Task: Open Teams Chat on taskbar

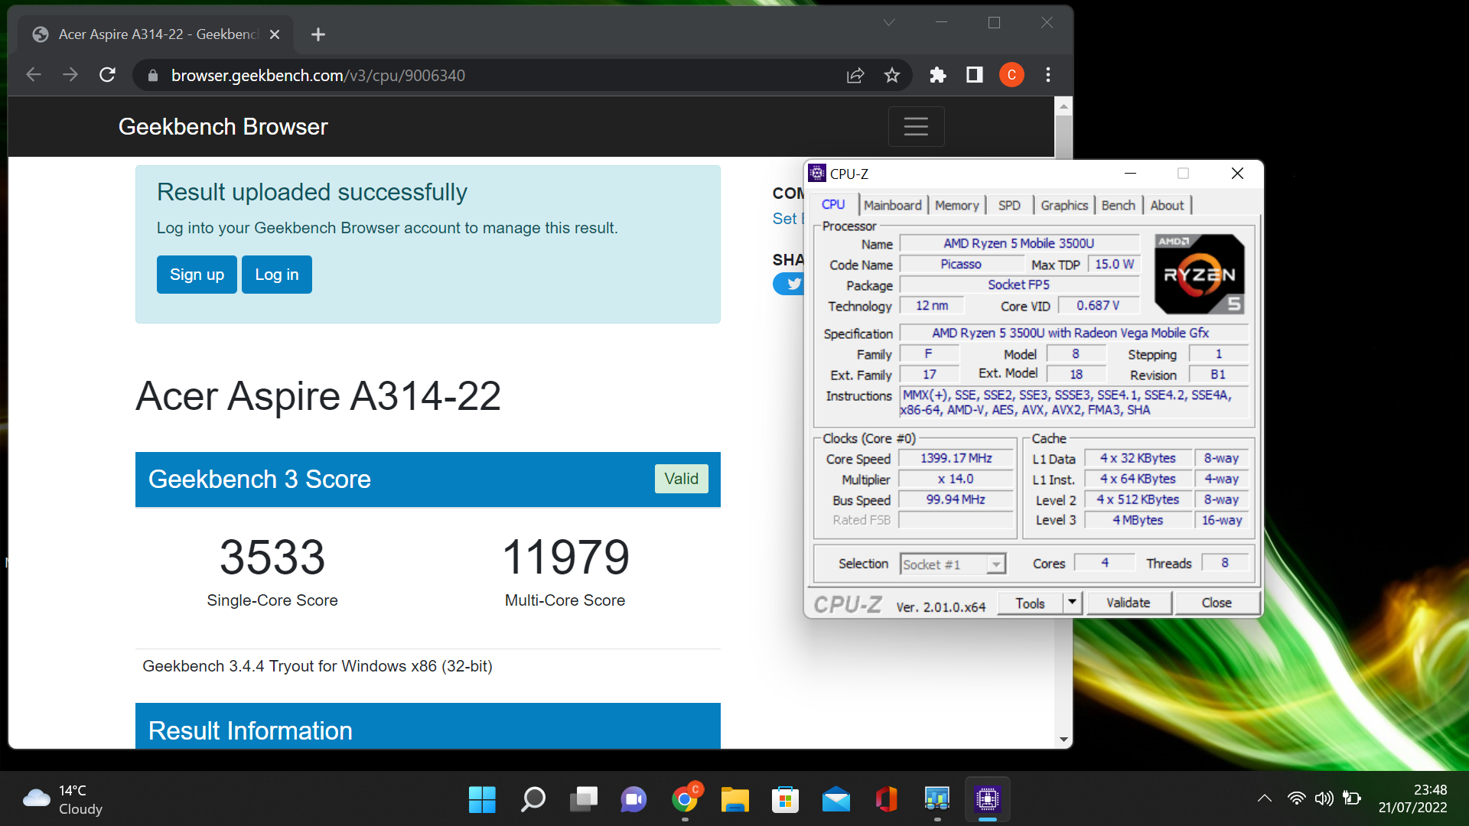Action: pyautogui.click(x=634, y=800)
